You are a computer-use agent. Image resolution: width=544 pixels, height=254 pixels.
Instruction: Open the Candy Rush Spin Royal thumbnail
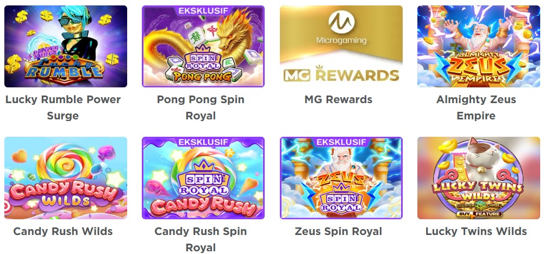203,178
